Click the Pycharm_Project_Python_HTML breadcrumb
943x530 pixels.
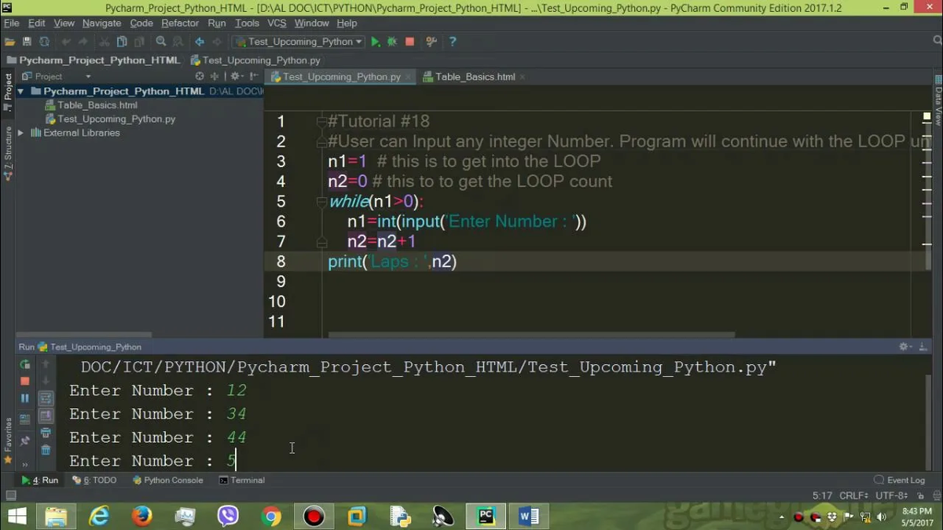click(x=93, y=60)
